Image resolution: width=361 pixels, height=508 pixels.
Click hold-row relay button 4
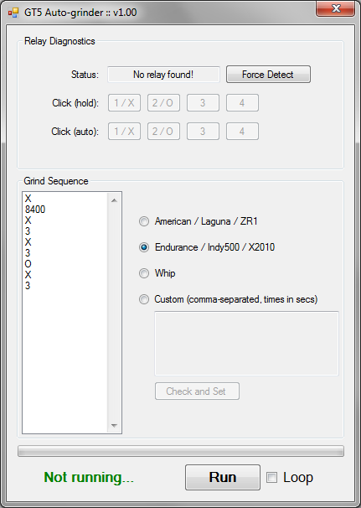242,103
